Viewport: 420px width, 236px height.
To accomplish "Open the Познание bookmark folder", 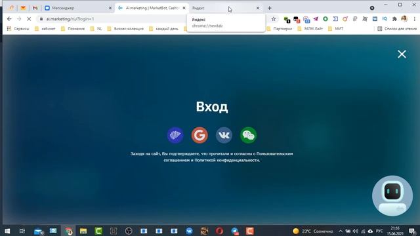I will pos(73,29).
